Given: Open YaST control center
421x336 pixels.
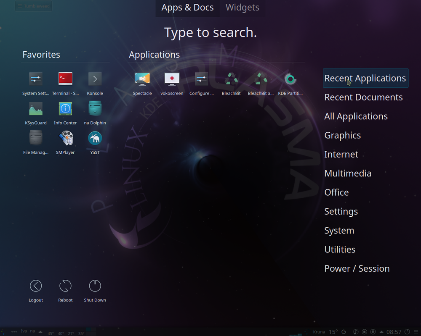Looking at the screenshot, I should 95,138.
